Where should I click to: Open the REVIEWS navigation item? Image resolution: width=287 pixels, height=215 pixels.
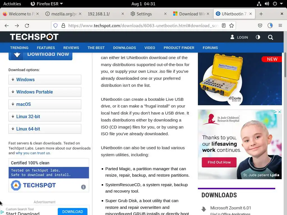71,48
